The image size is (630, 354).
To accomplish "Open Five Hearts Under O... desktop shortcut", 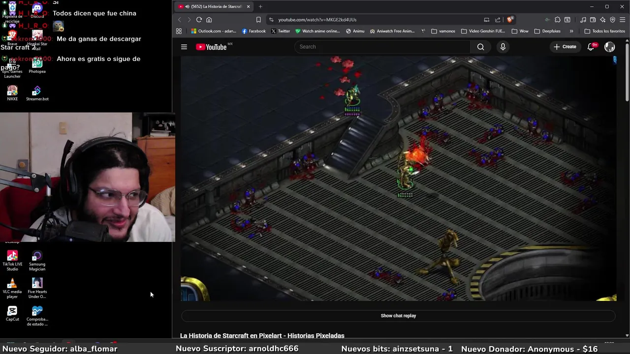I will pos(37,288).
